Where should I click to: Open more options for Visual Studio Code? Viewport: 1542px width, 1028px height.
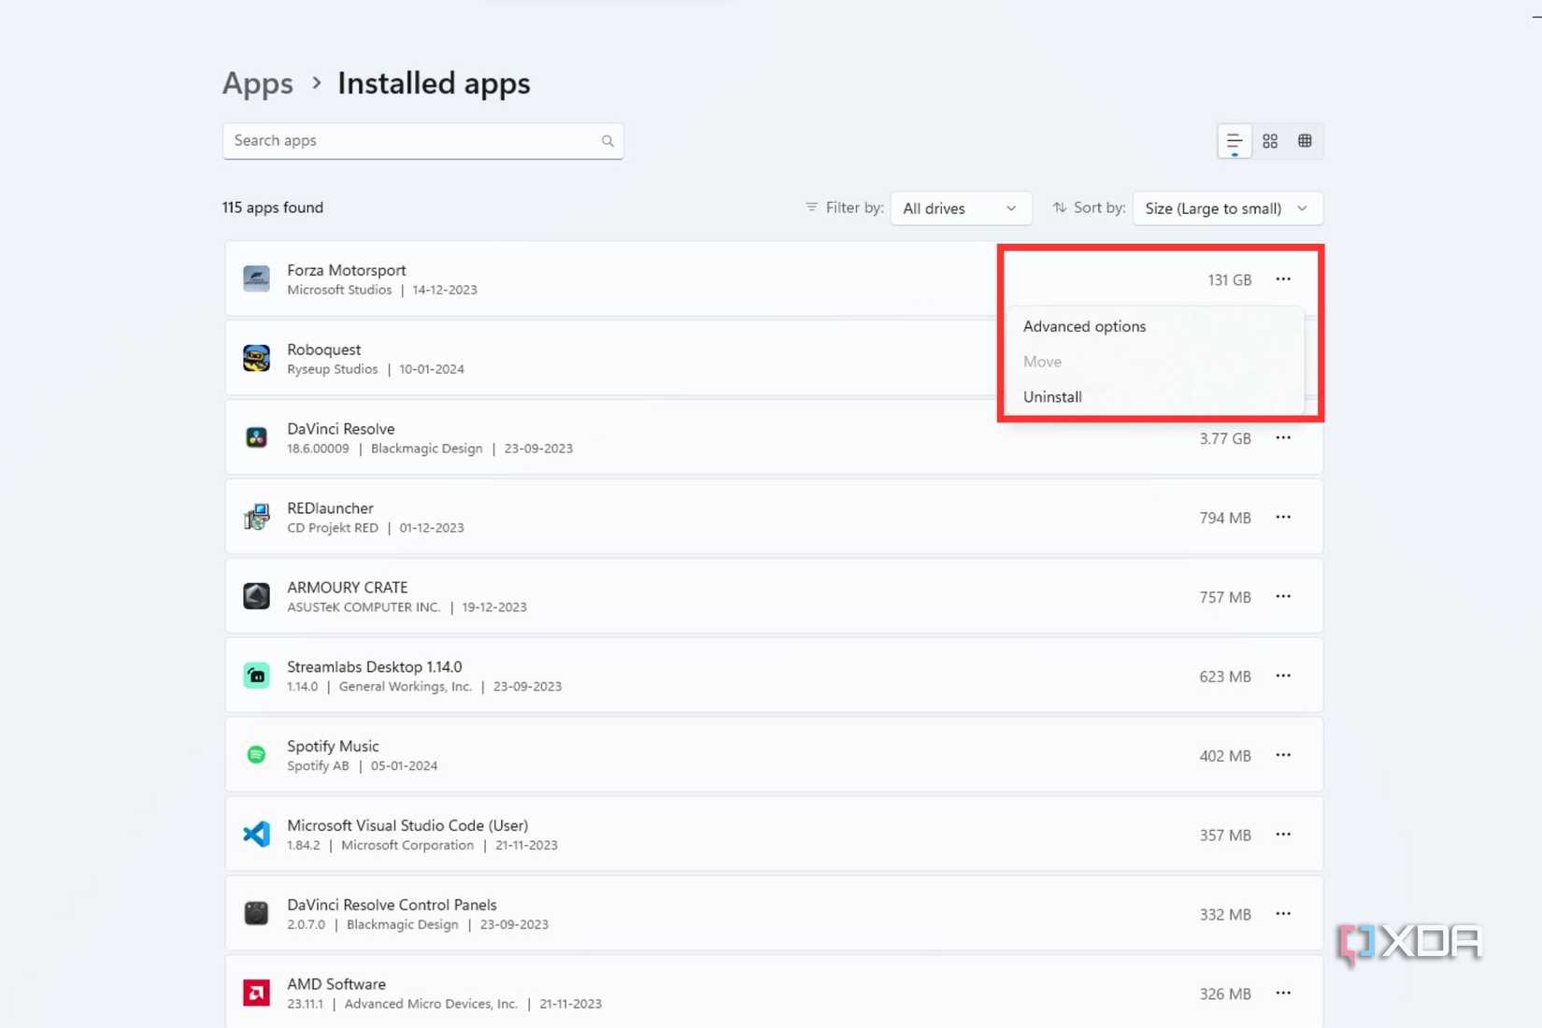pyautogui.click(x=1283, y=835)
